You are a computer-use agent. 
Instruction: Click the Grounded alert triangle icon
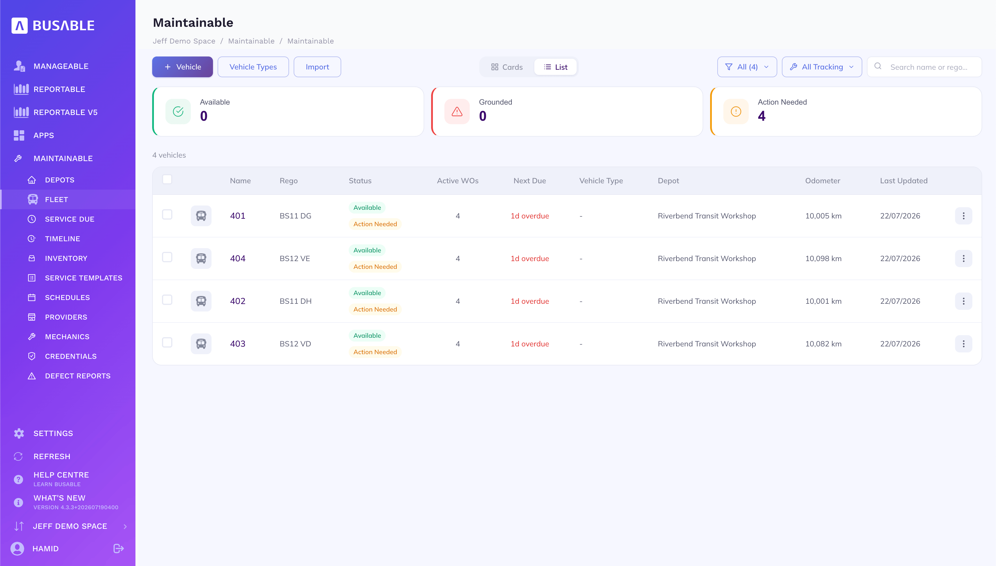(457, 112)
